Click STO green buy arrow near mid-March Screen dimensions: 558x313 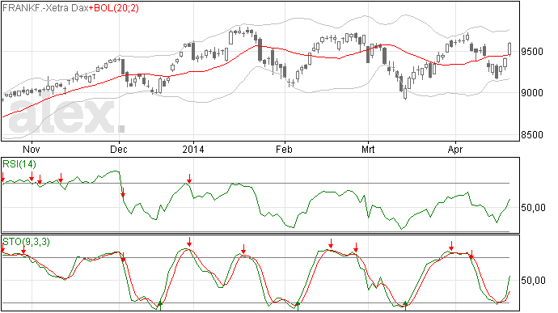pyautogui.click(x=405, y=305)
